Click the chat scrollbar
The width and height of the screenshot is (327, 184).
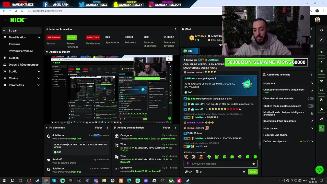point(260,144)
